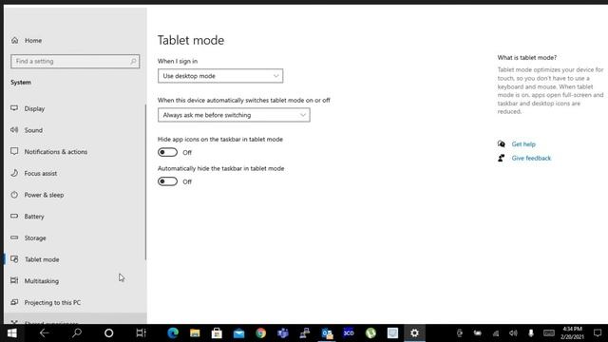This screenshot has height=342, width=608.
Task: Open File Explorer from the taskbar
Action: point(195,333)
